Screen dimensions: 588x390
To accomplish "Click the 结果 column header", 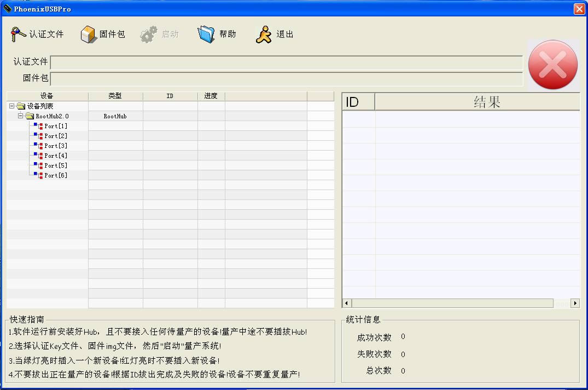I will point(478,102).
